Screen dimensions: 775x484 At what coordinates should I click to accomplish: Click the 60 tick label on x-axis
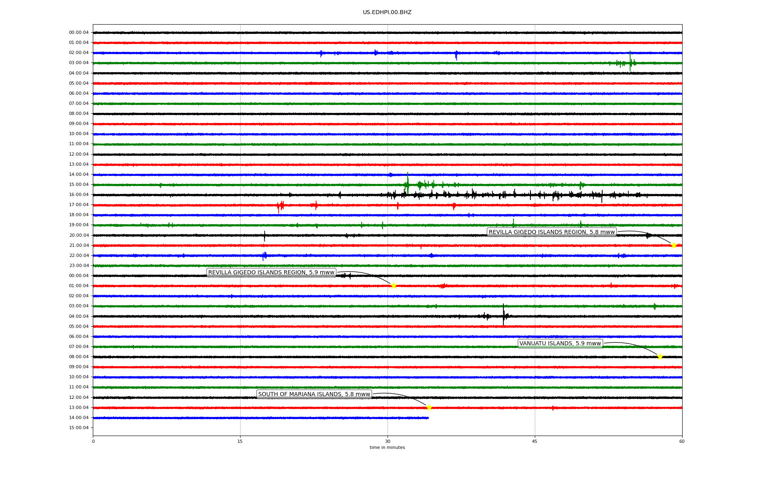click(682, 441)
